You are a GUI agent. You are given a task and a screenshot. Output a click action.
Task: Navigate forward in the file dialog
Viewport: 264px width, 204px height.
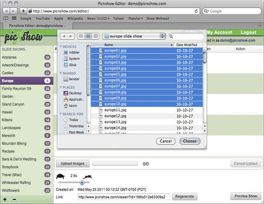[x=71, y=36]
